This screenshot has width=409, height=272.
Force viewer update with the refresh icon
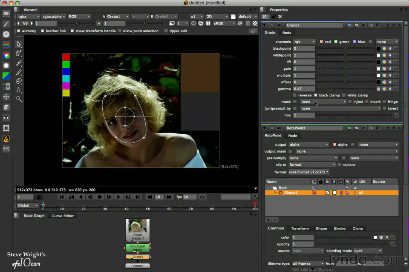pyautogui.click(x=201, y=23)
